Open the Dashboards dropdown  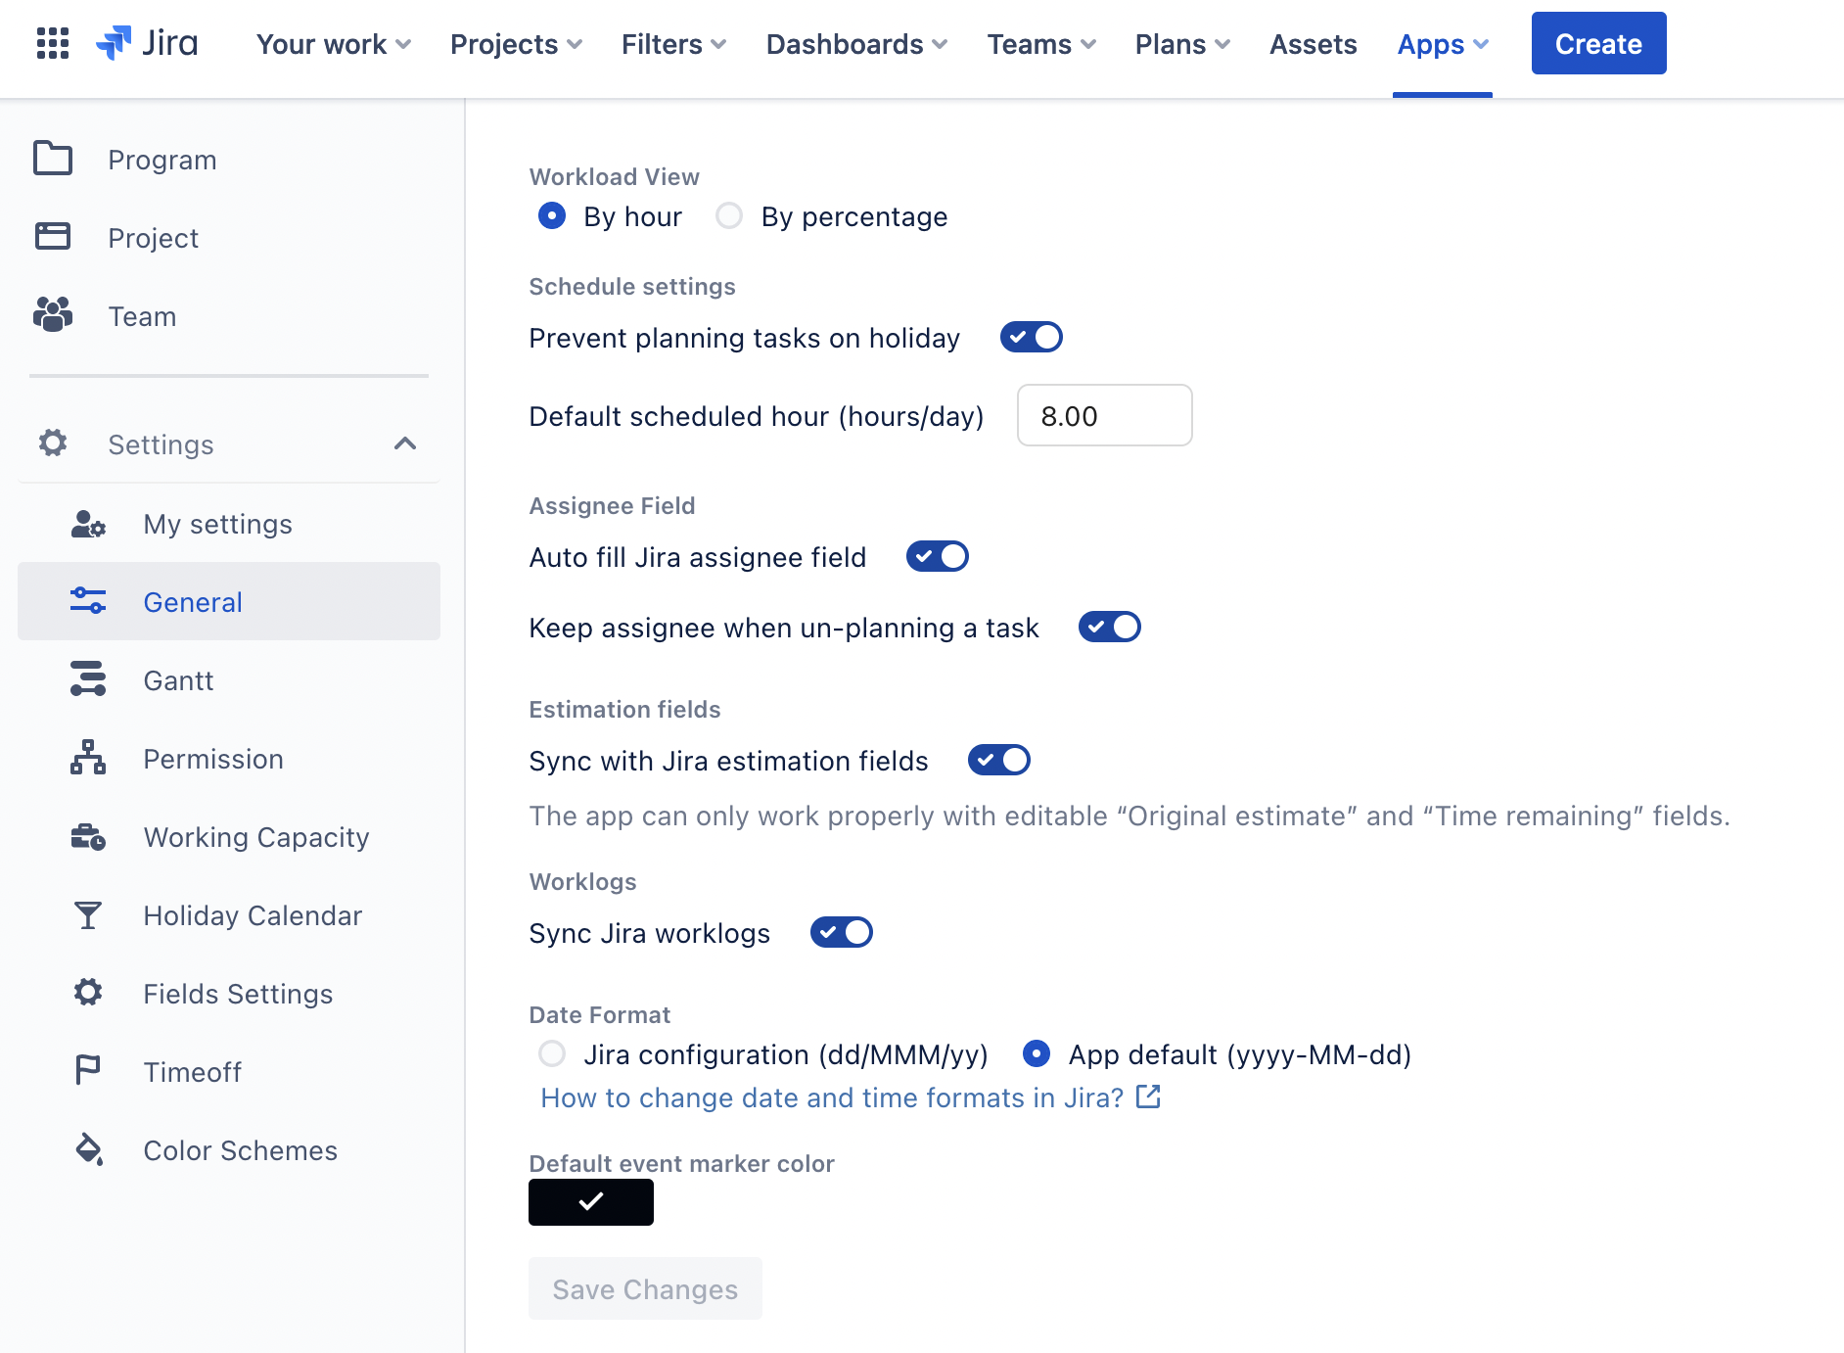856,44
